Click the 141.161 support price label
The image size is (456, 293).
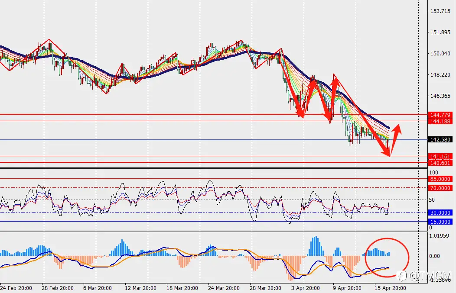[x=440, y=157]
